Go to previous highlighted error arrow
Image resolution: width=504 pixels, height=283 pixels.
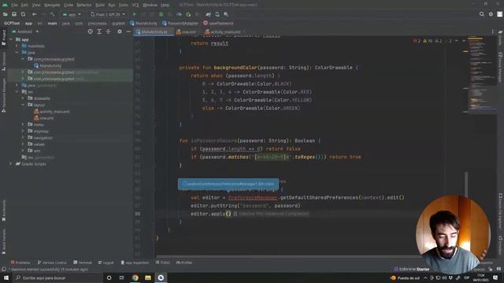(457, 41)
